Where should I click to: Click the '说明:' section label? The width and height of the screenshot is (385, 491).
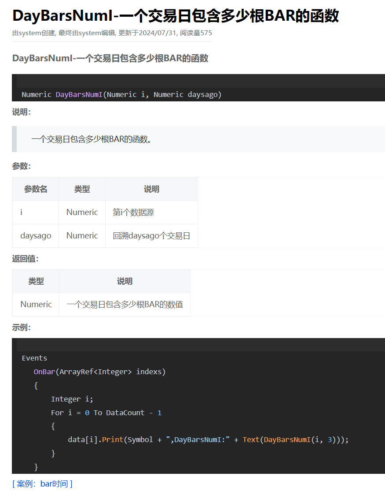[21, 112]
